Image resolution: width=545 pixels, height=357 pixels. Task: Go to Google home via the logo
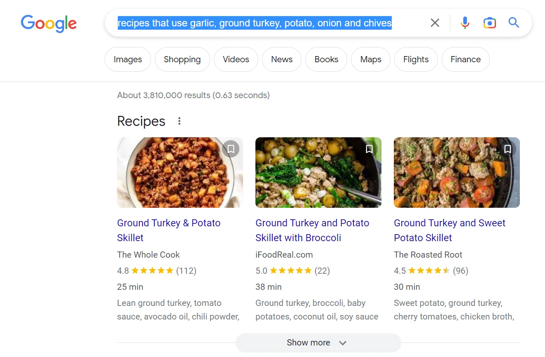pyautogui.click(x=49, y=23)
